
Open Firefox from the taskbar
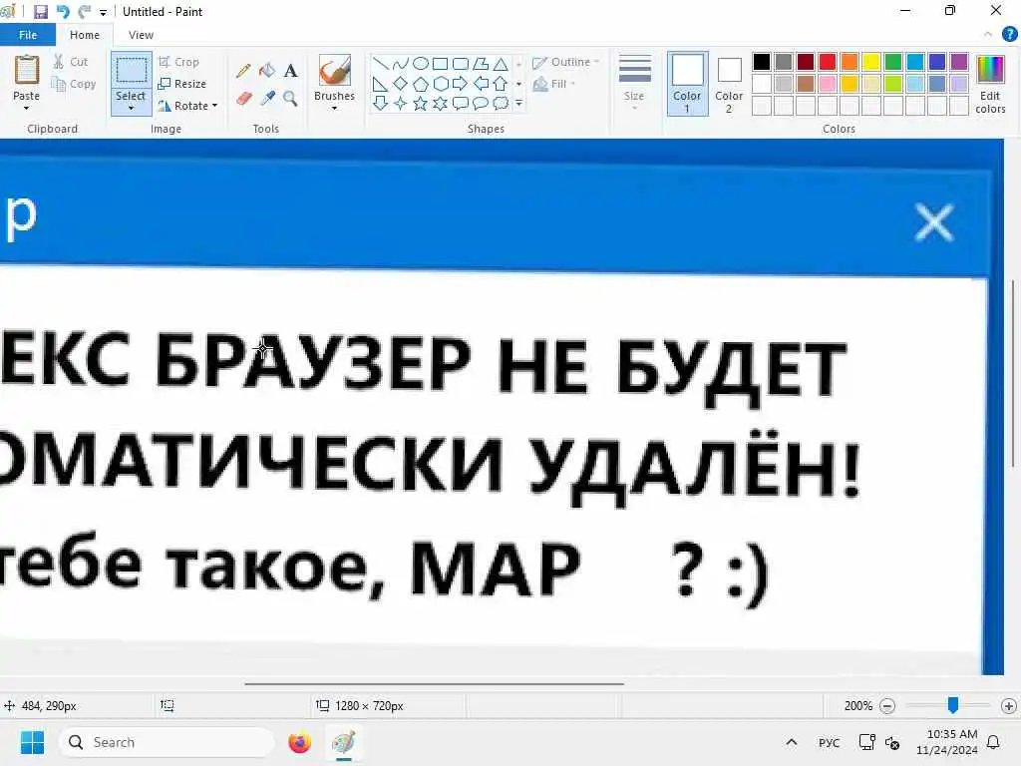[x=299, y=742]
